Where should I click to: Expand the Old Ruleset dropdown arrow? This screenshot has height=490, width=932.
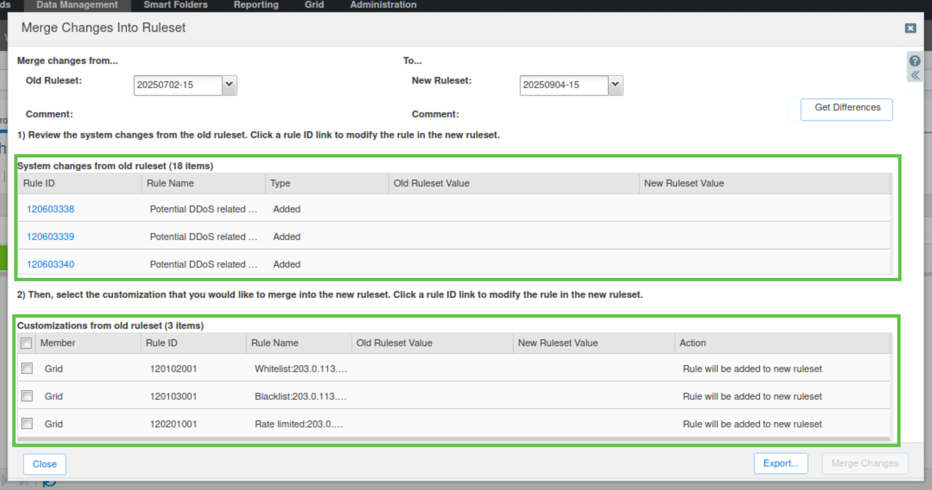(229, 85)
